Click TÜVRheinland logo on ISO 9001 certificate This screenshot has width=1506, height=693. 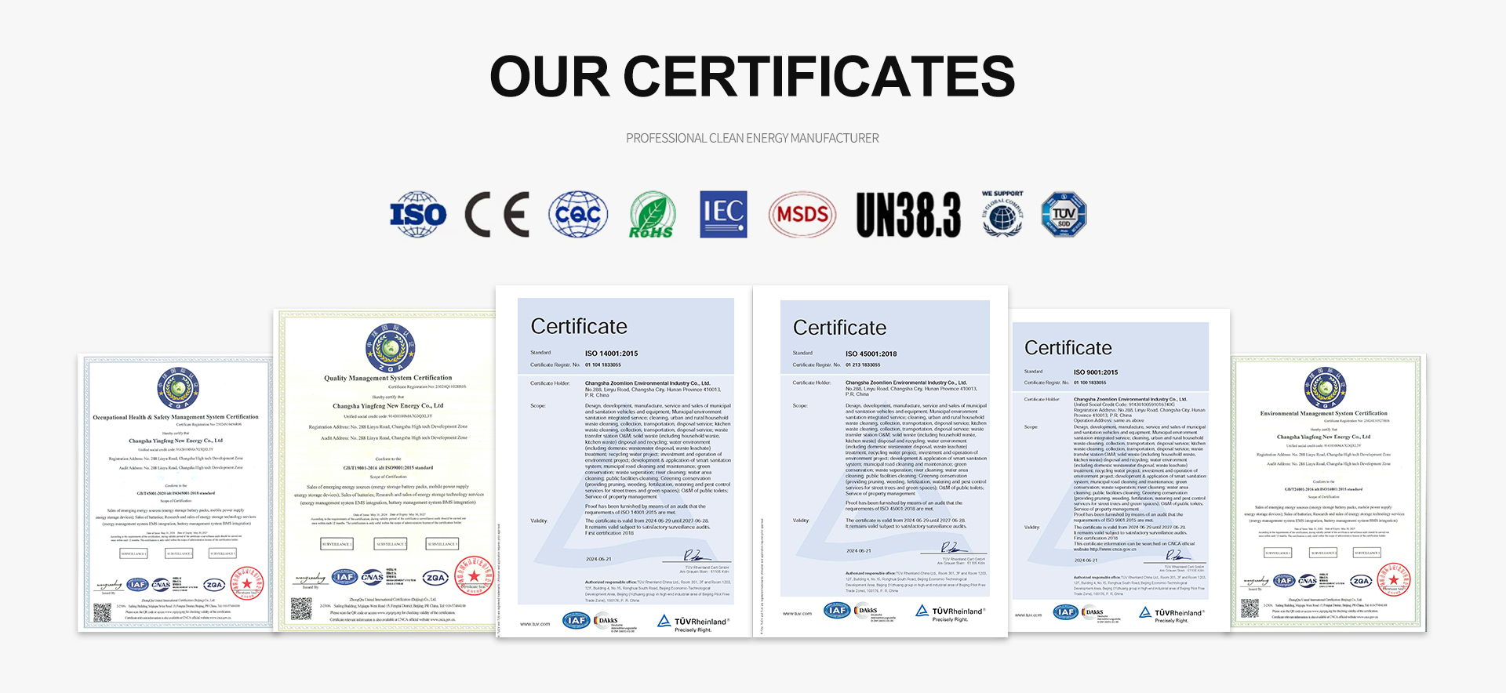pos(1172,615)
